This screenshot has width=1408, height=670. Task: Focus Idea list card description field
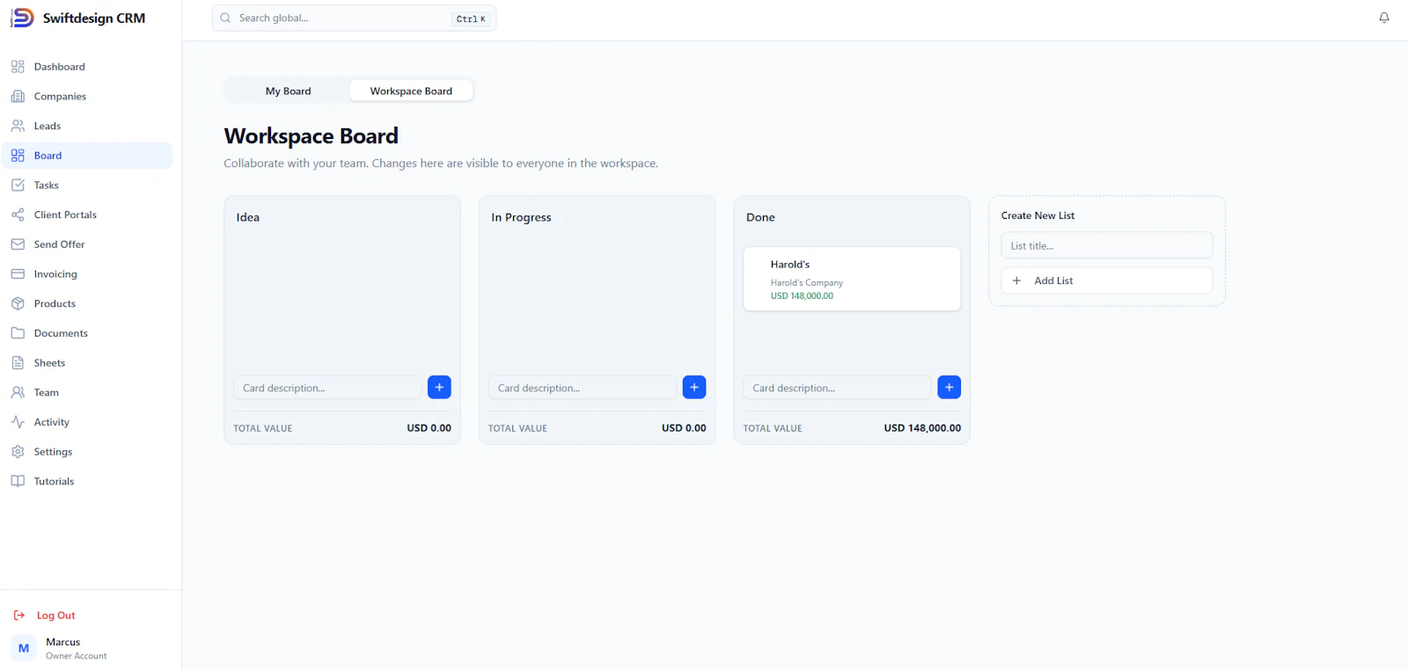pyautogui.click(x=326, y=388)
